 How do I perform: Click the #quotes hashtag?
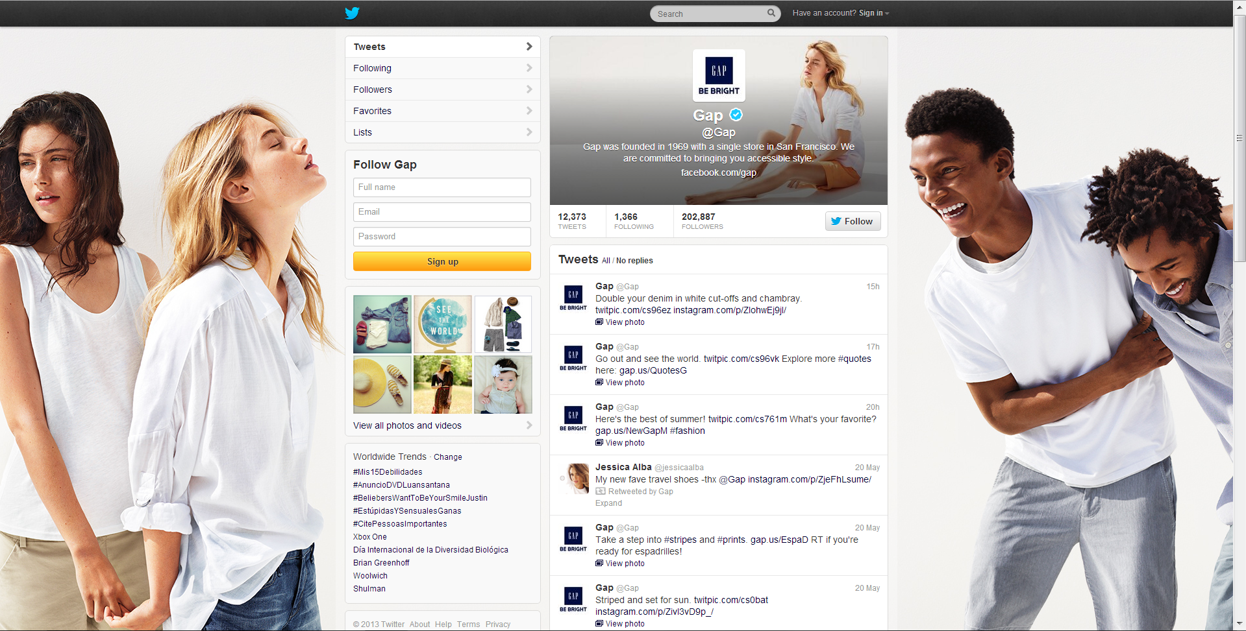(x=854, y=359)
